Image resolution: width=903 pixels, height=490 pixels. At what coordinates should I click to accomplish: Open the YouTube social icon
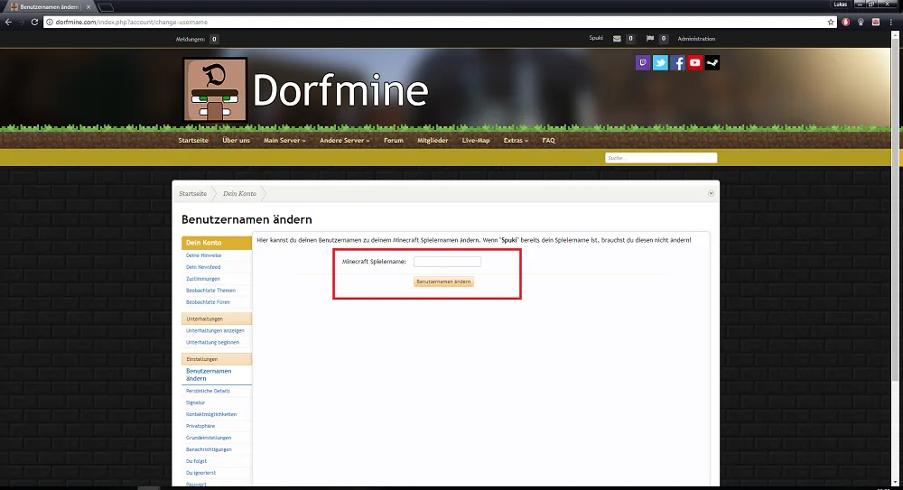(694, 63)
